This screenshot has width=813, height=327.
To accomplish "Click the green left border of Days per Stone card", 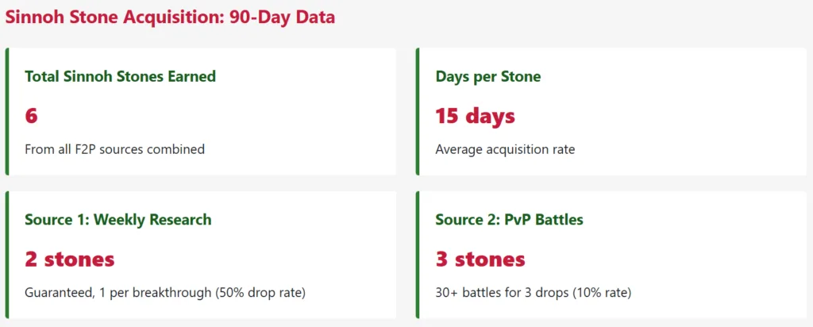I will click(418, 111).
